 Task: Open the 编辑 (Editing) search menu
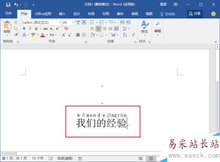[158, 28]
